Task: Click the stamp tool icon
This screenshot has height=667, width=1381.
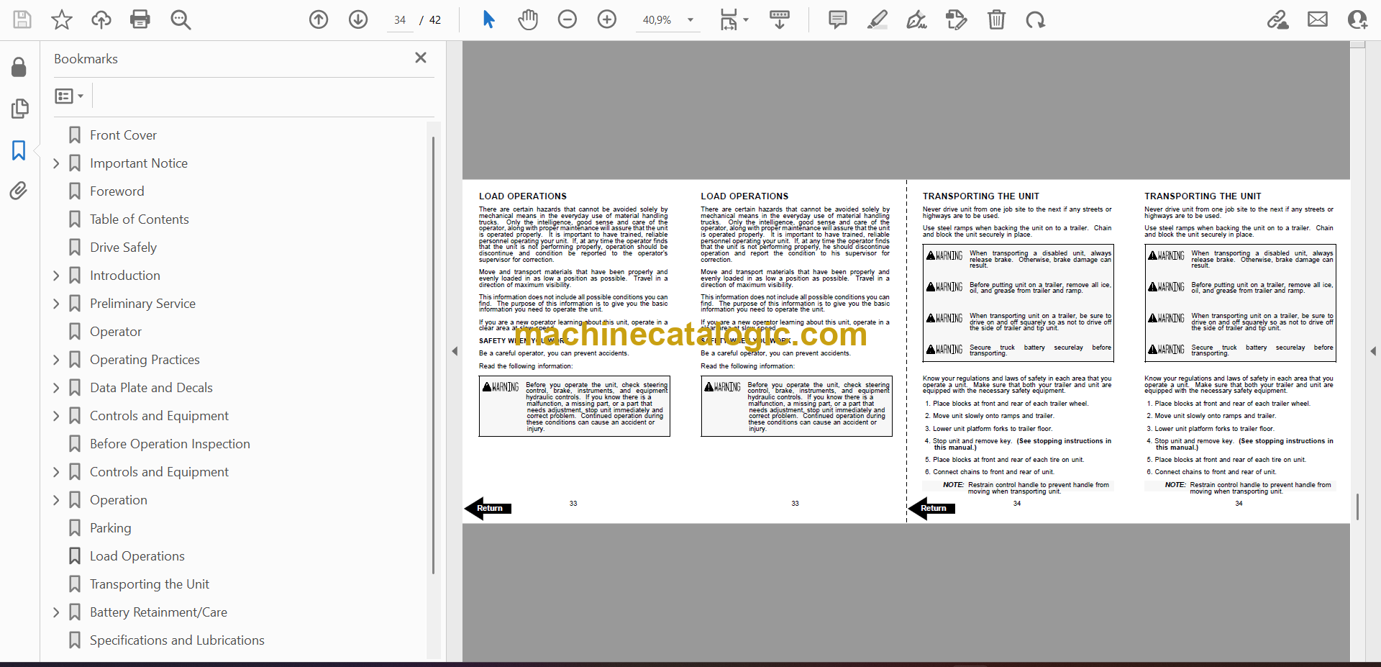Action: pyautogui.click(x=957, y=19)
